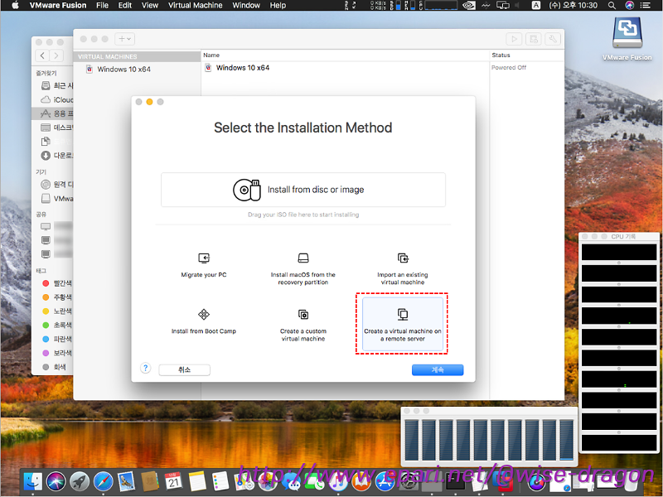Screen dimensions: 663x497
Task: Click the input source A icon in menu bar
Action: click(x=535, y=6)
